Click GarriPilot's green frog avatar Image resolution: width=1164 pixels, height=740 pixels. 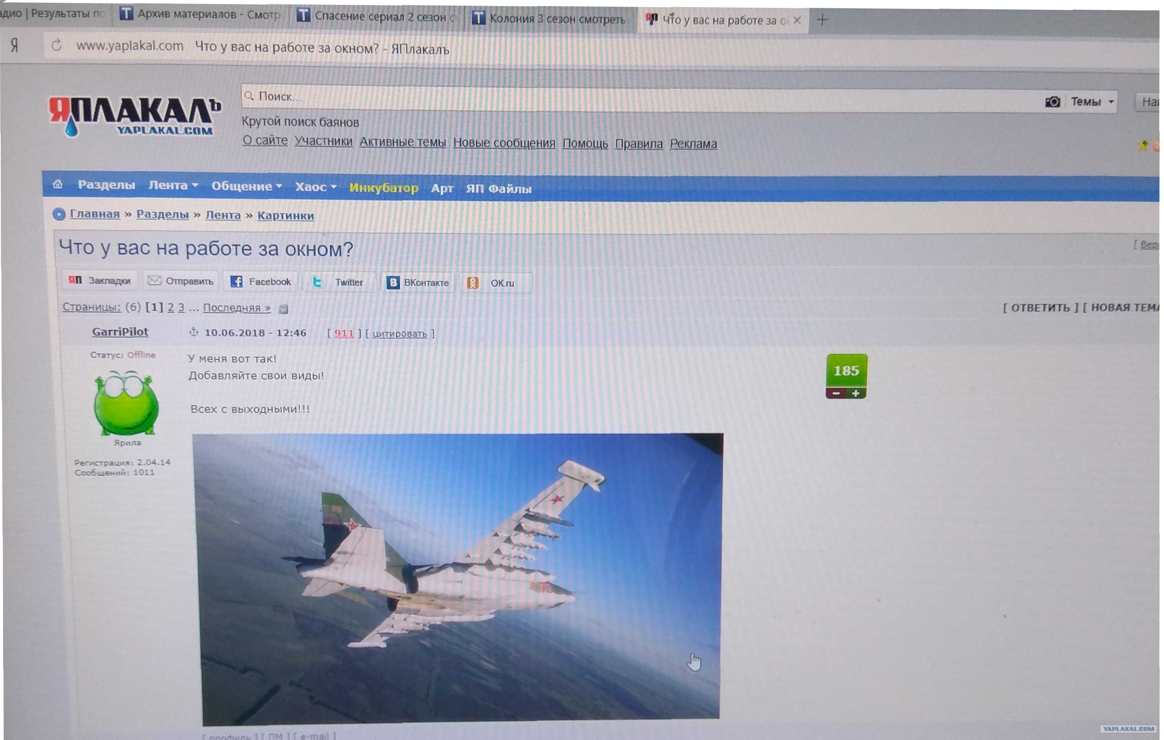tap(126, 402)
